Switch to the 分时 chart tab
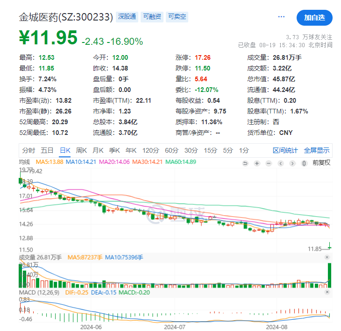The height and width of the screenshot is (331, 341). tap(28, 150)
